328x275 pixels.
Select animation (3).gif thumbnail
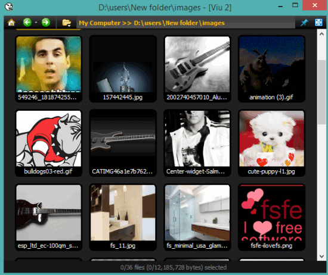click(271, 68)
